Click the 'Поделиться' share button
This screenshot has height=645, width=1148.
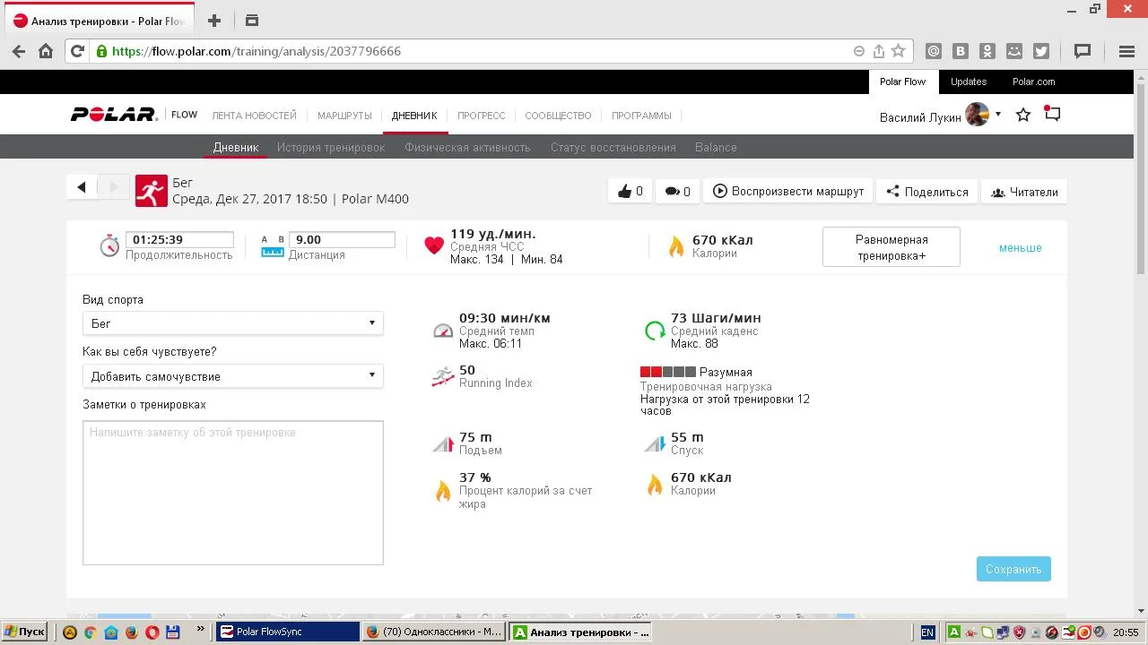pos(926,192)
